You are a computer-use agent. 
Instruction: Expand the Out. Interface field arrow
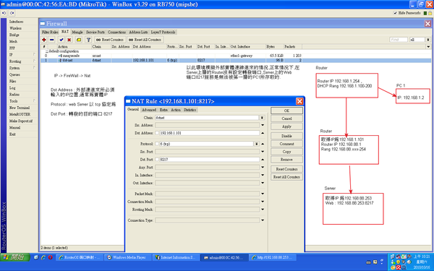point(263,183)
